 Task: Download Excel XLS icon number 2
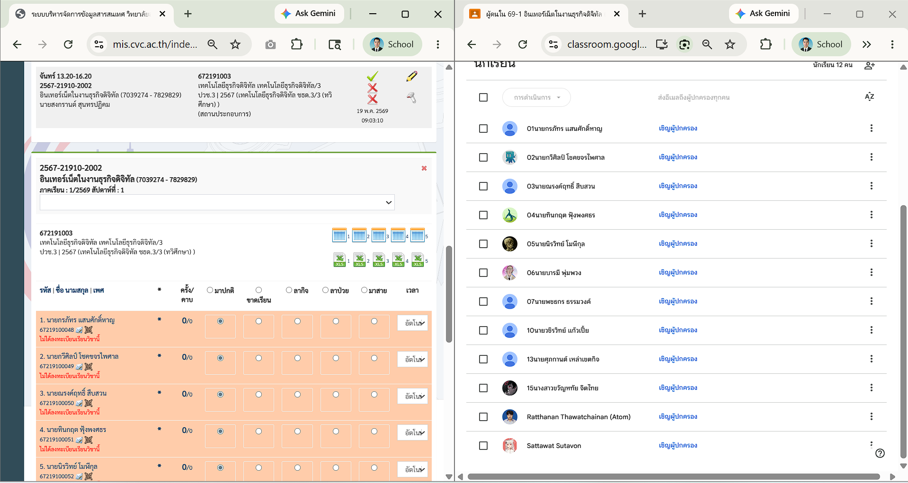pos(359,260)
